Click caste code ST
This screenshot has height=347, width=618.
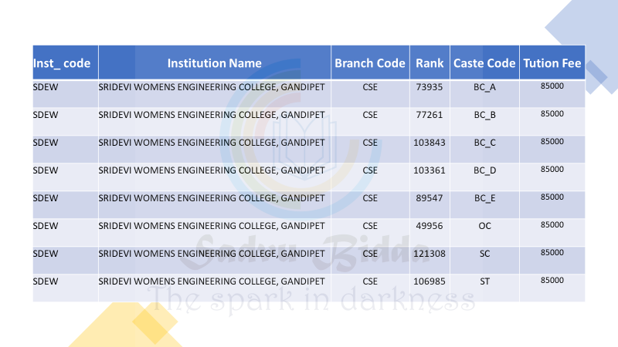coord(485,281)
